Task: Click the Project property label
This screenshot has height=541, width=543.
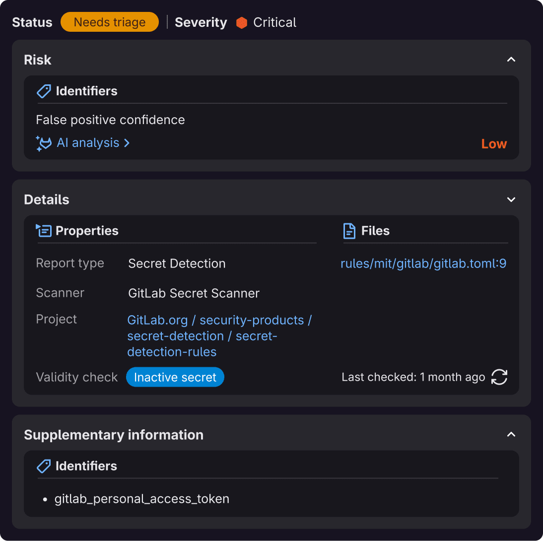Action: click(57, 319)
